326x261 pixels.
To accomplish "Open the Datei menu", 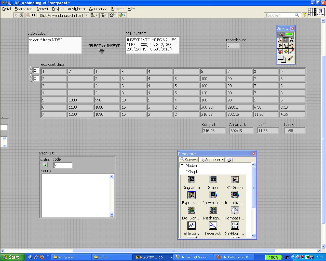I will click(7, 9).
